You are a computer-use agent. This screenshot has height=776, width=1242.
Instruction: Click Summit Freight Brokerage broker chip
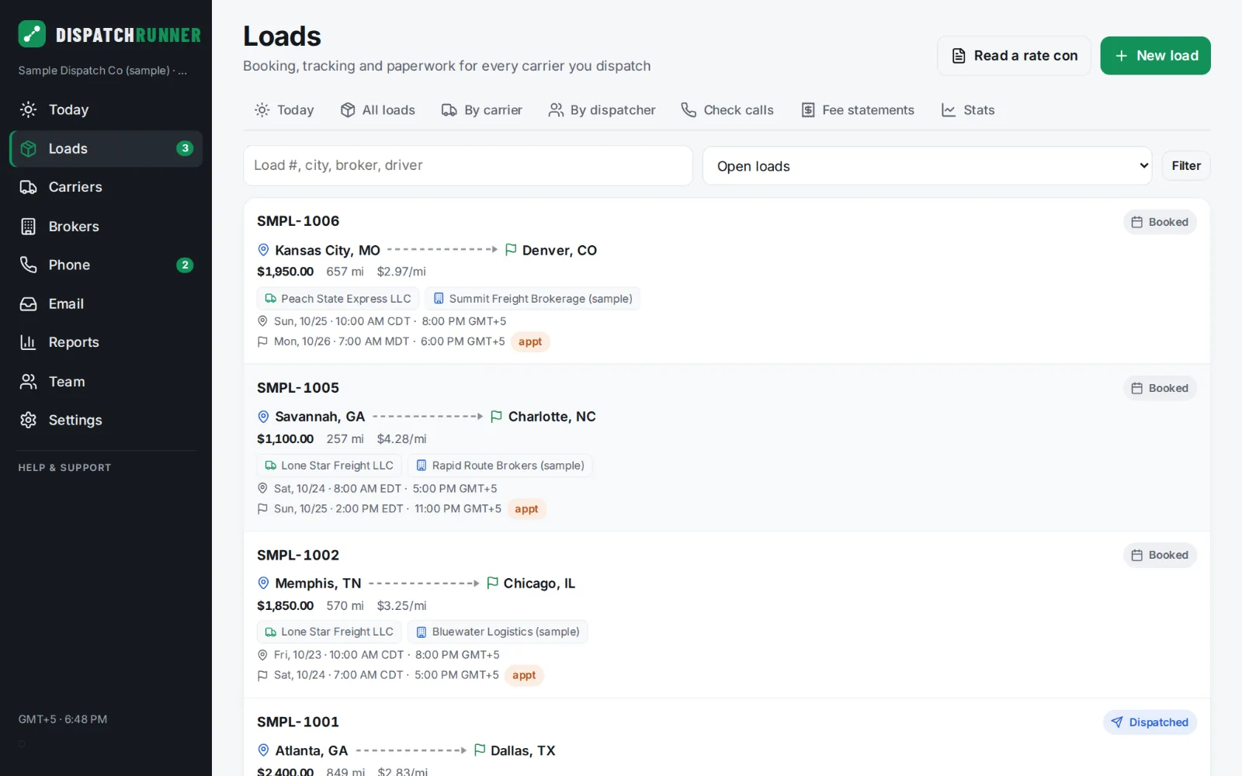(533, 299)
